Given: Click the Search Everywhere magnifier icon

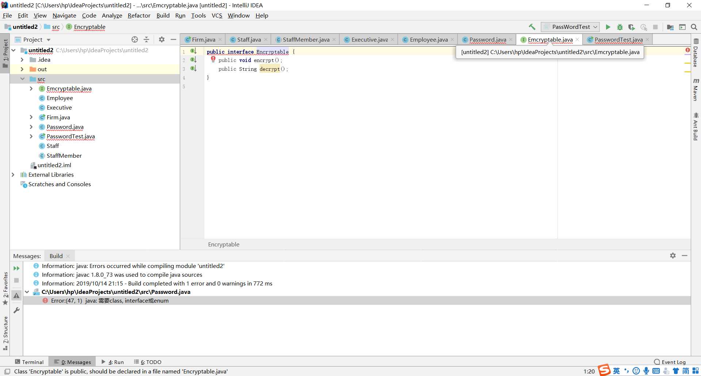Looking at the screenshot, I should (x=694, y=27).
